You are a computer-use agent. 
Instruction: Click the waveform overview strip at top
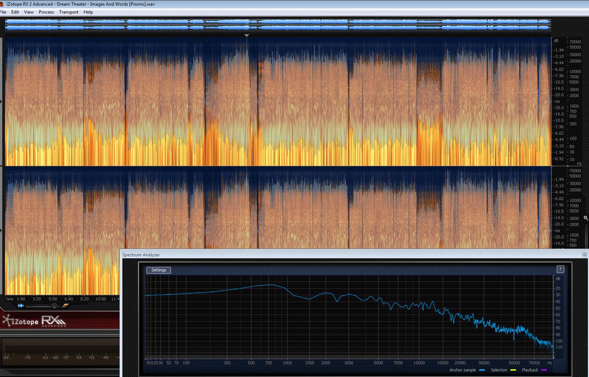pyautogui.click(x=278, y=25)
